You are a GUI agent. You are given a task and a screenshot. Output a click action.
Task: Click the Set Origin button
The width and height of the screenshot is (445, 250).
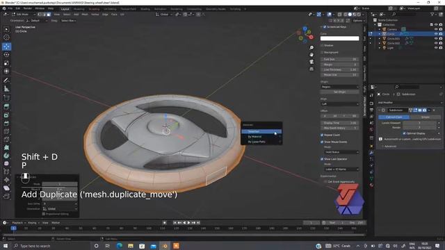(x=340, y=92)
